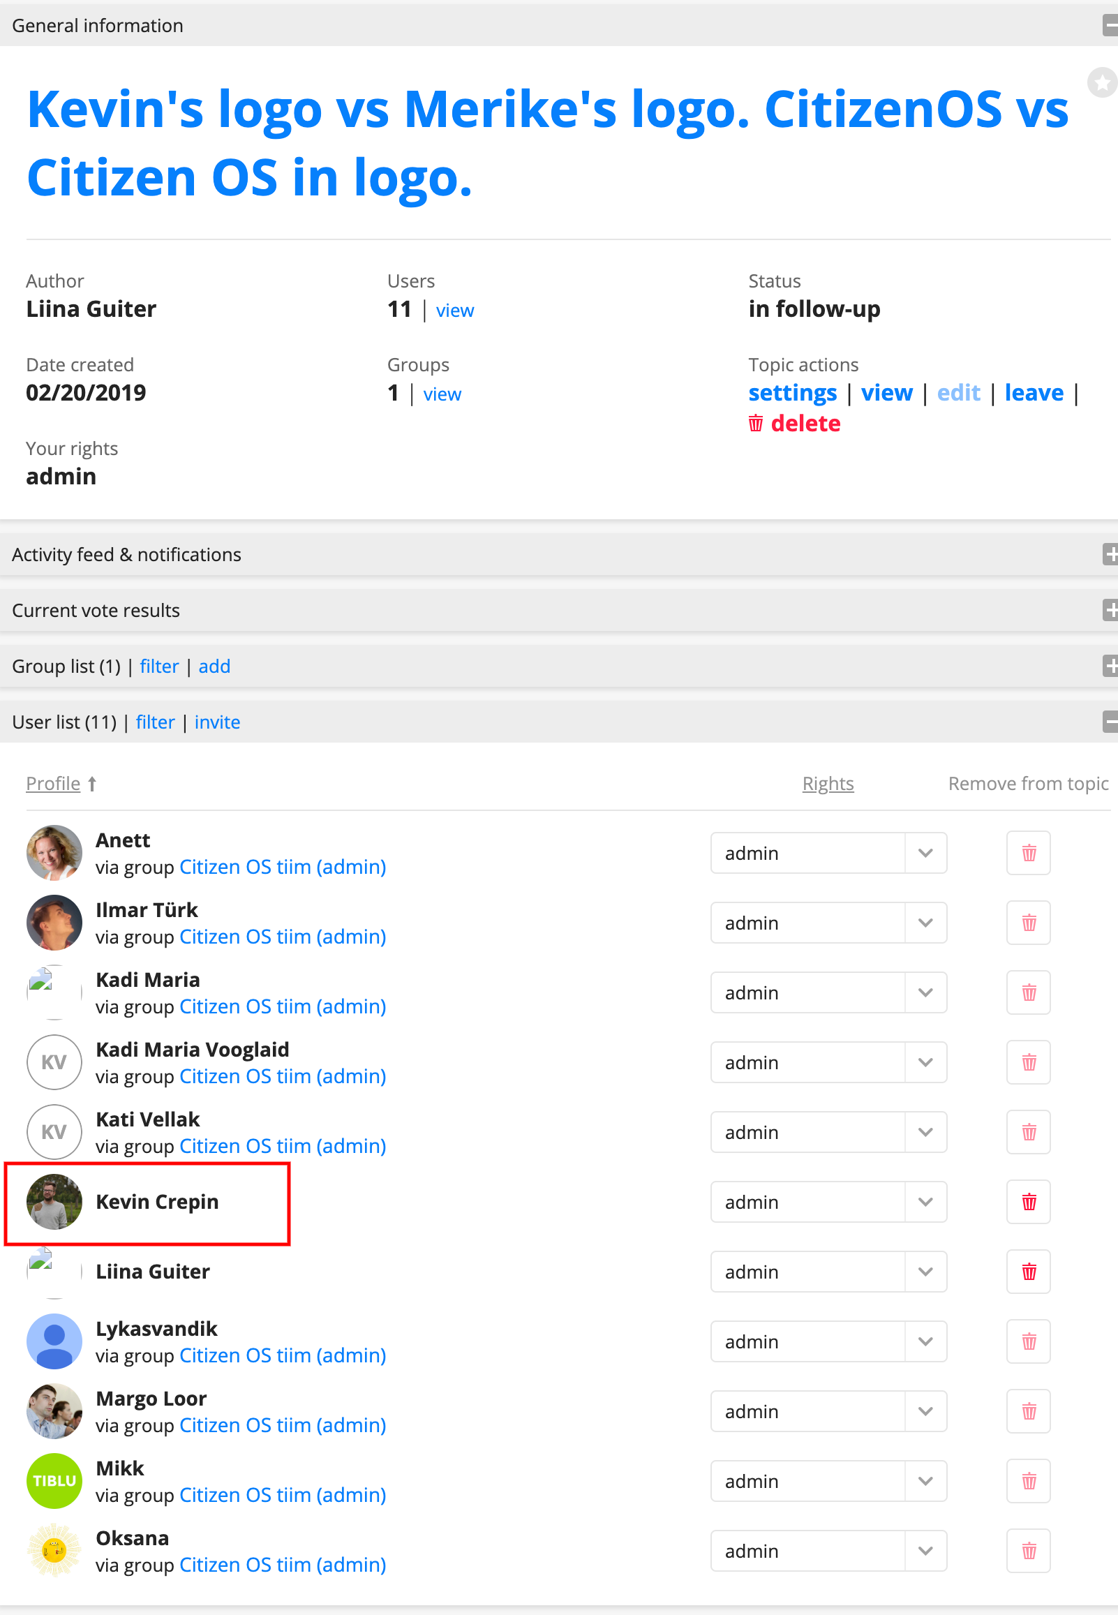Click trash icon in Margo Loor's row
The width and height of the screenshot is (1118, 1615).
1029,1411
